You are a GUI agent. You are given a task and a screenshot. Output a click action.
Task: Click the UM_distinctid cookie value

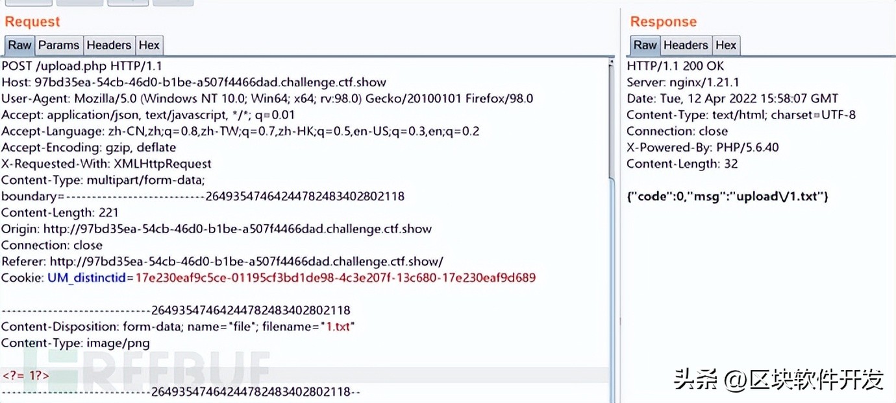(335, 278)
